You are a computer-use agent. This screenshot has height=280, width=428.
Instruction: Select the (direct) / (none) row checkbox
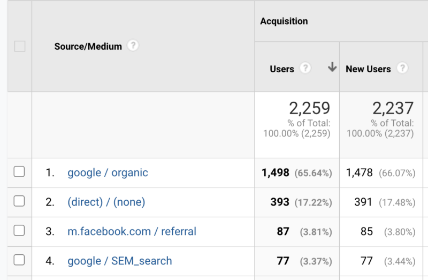point(19,202)
